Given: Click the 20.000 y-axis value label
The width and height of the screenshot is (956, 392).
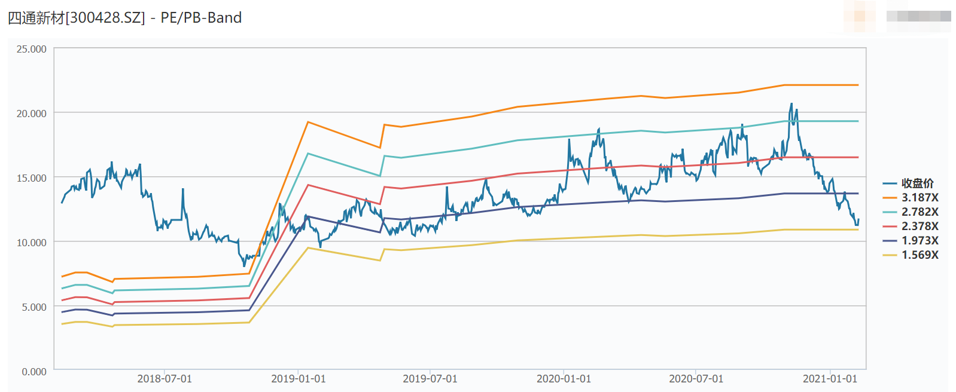Looking at the screenshot, I should pos(31,114).
